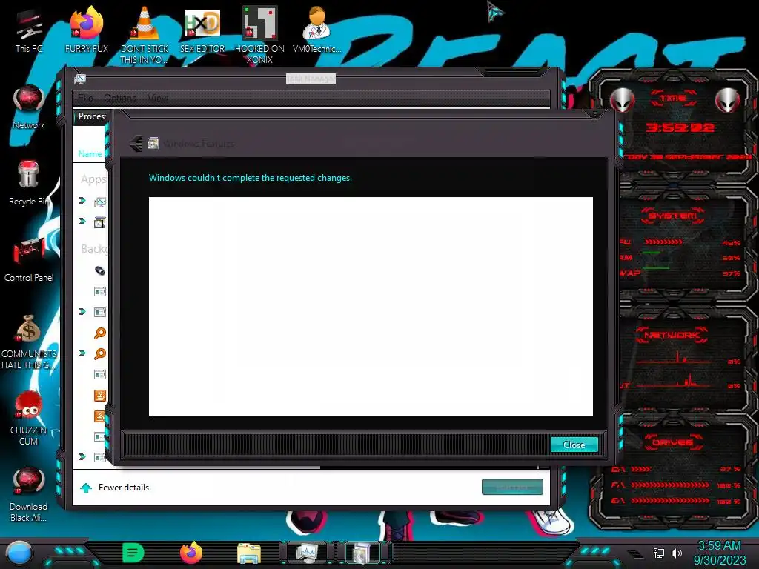759x569 pixels.
Task: Select the red fuzzy CHUZZIN desktop icon
Action: [29, 418]
